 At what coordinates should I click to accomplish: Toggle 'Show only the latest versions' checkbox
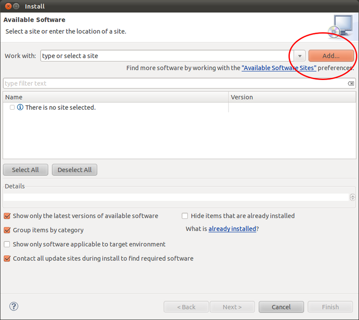point(7,216)
